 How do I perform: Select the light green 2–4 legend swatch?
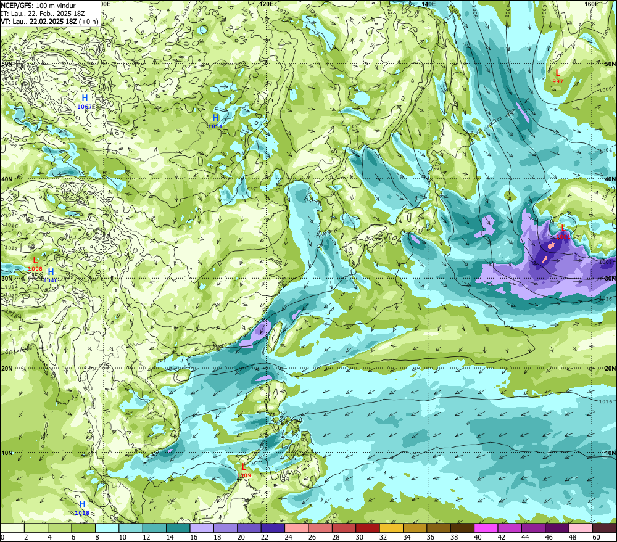coord(36,528)
